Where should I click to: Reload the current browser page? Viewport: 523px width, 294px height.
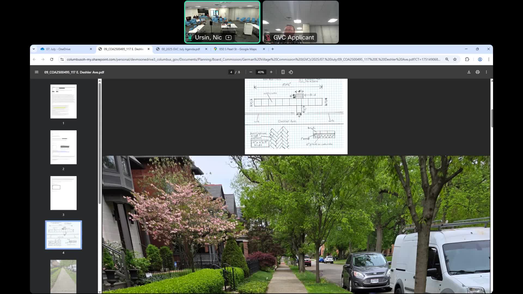(x=51, y=59)
